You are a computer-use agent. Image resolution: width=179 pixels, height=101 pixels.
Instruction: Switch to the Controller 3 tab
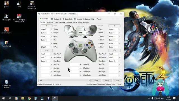tap(67, 19)
